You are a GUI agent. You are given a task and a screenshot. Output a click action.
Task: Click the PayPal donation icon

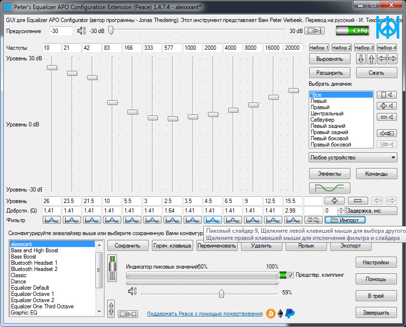[290, 314]
